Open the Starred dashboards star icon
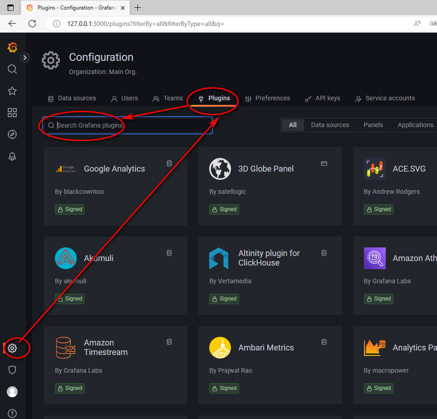This screenshot has height=419, width=437. 12,91
